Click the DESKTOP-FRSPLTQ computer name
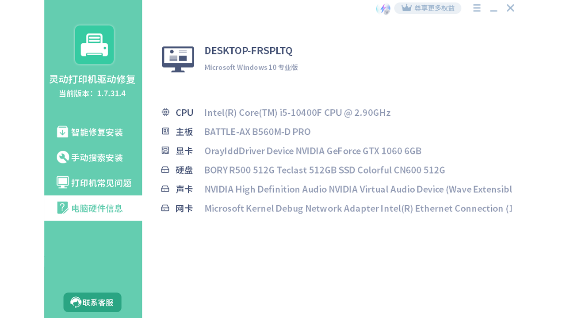The height and width of the screenshot is (318, 566). click(x=248, y=51)
